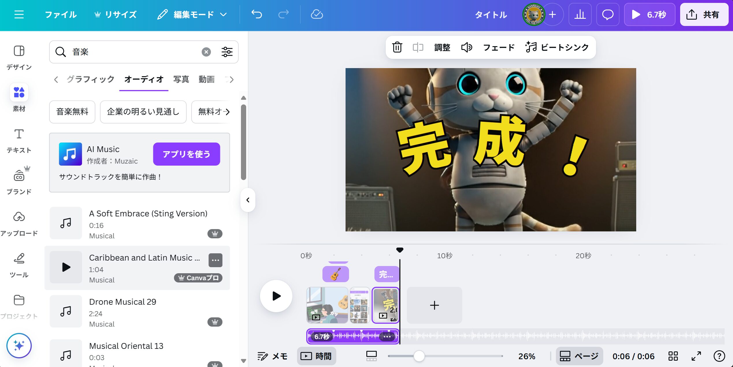Switch to the グラフィック tab
The image size is (733, 367).
91,79
